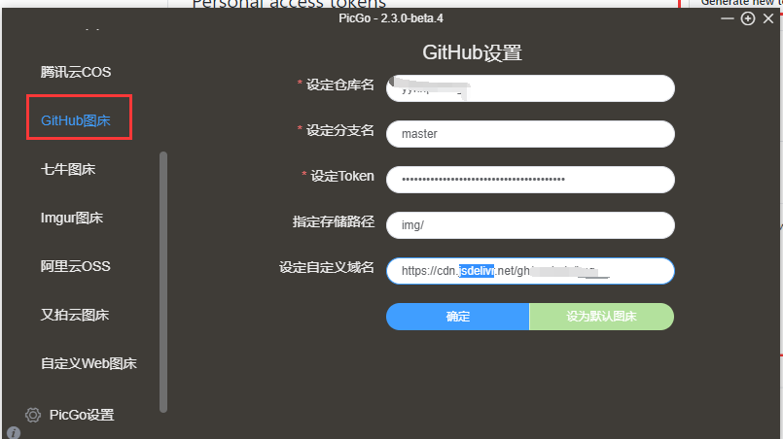The image size is (783, 439).
Task: Click the 指定存储路径 field with img/
Action: coord(530,225)
